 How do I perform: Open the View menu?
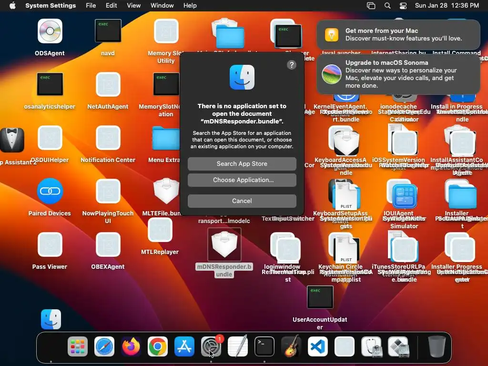pyautogui.click(x=134, y=6)
